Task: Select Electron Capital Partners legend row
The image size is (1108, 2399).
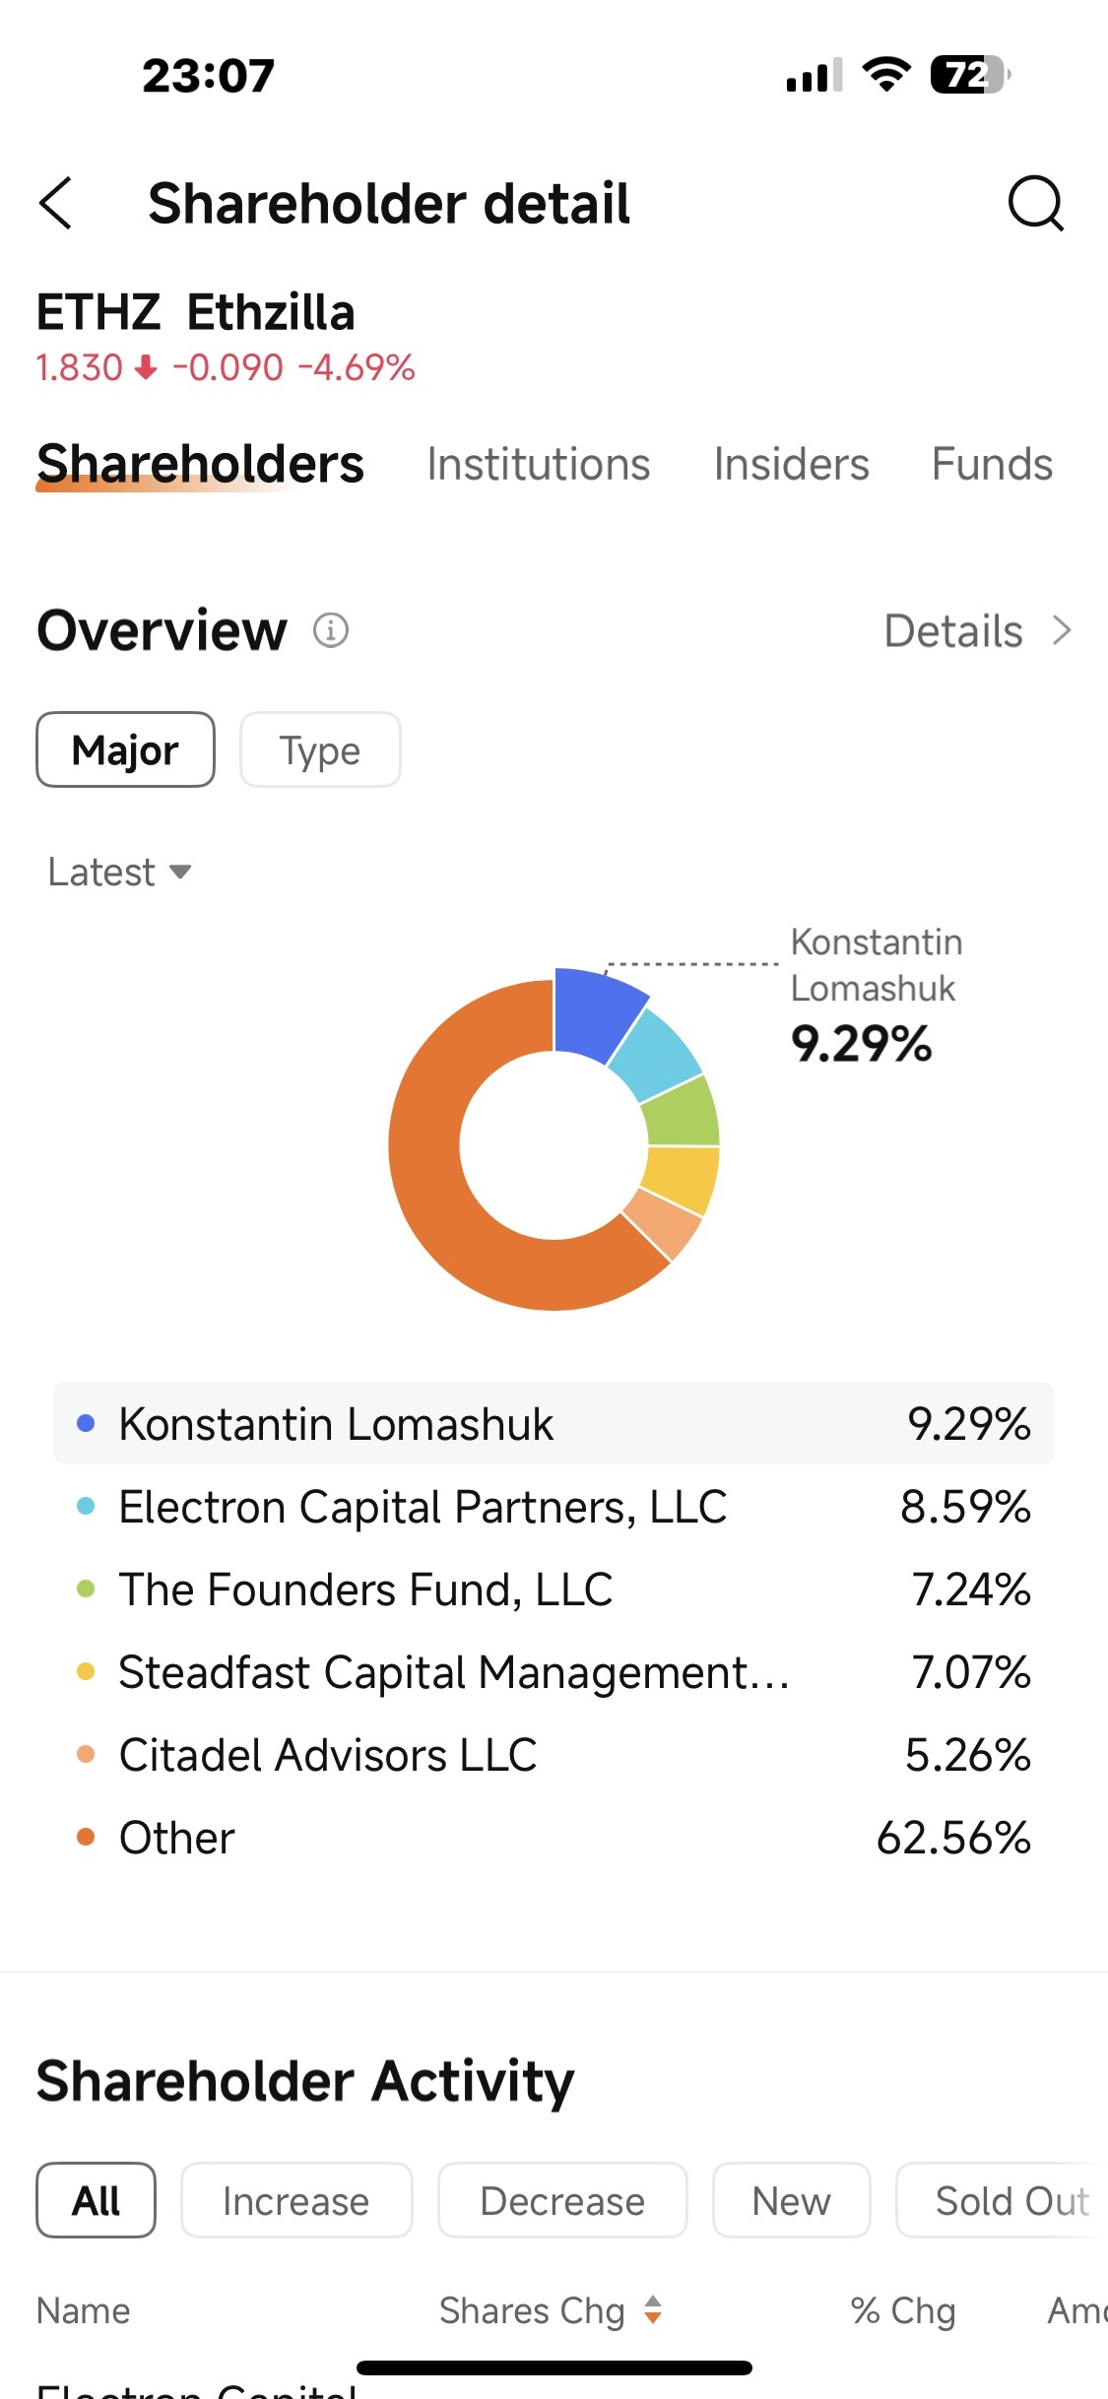Action: click(x=554, y=1507)
